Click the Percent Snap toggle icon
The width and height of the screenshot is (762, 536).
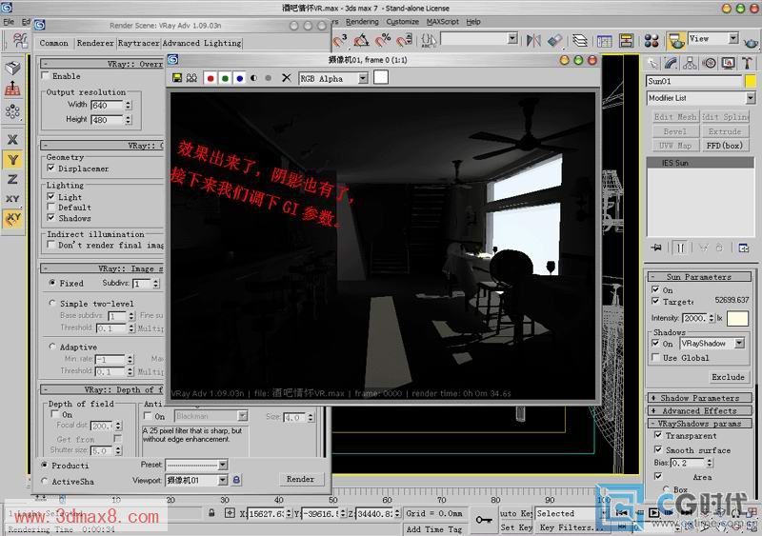pos(383,40)
